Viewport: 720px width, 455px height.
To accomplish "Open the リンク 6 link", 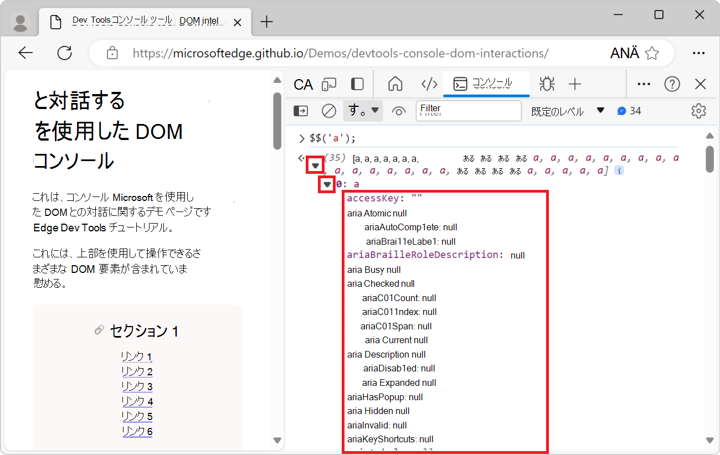I will [137, 431].
